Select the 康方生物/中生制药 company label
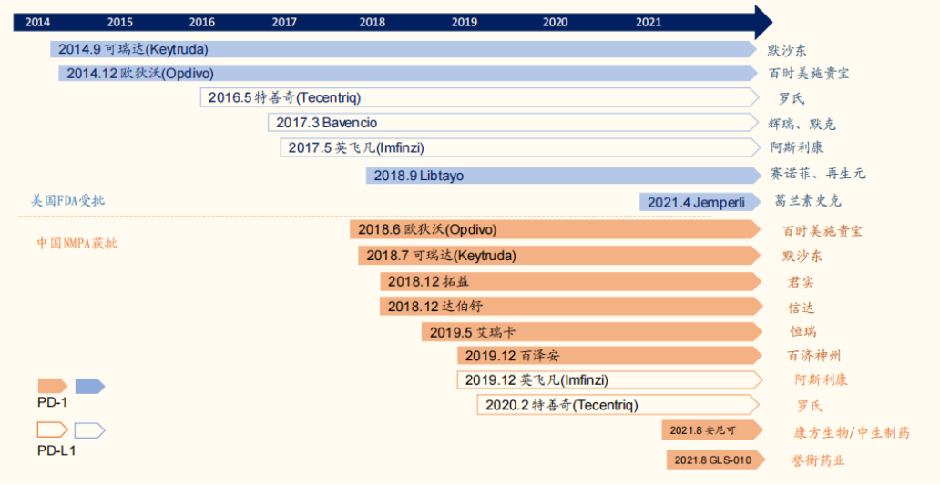 point(852,432)
